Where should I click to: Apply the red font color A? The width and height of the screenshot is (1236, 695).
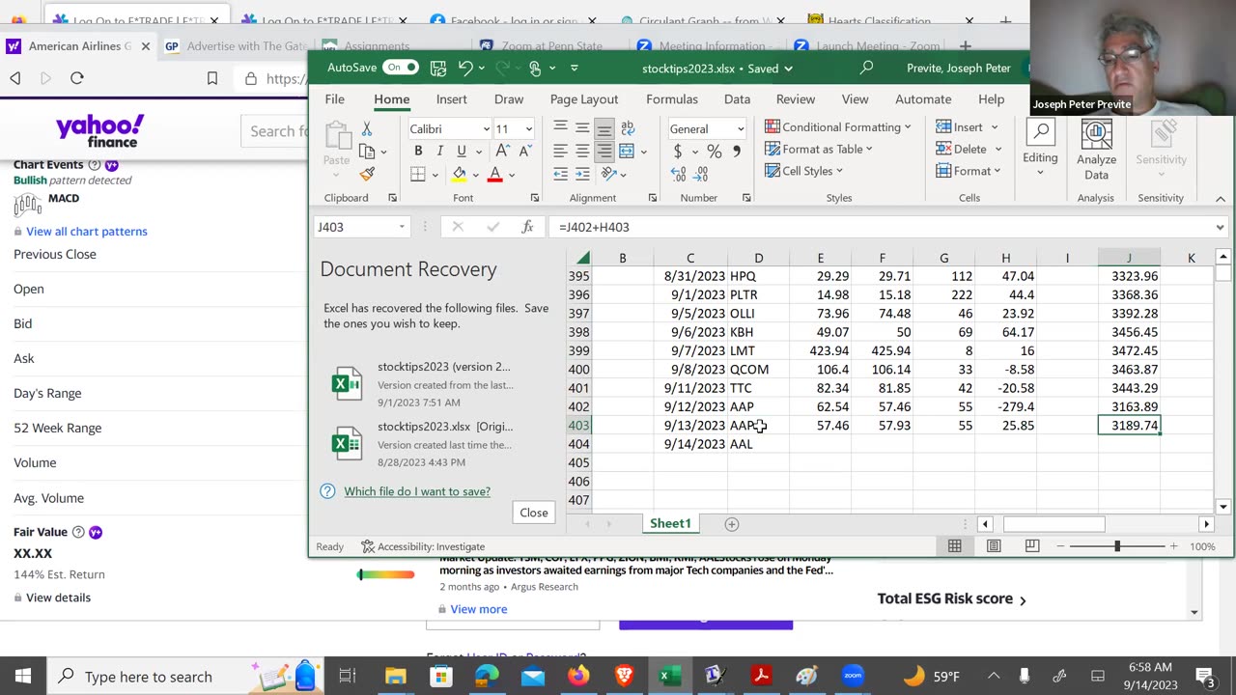click(494, 174)
